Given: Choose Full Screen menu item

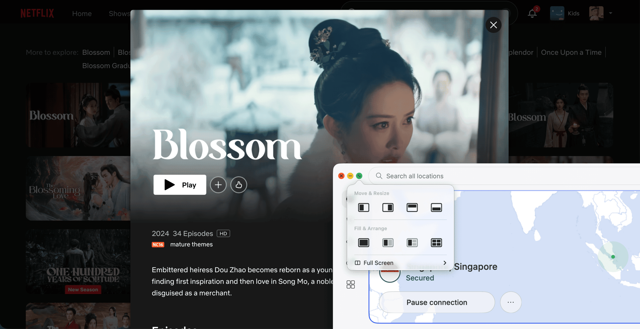Looking at the screenshot, I should point(400,263).
